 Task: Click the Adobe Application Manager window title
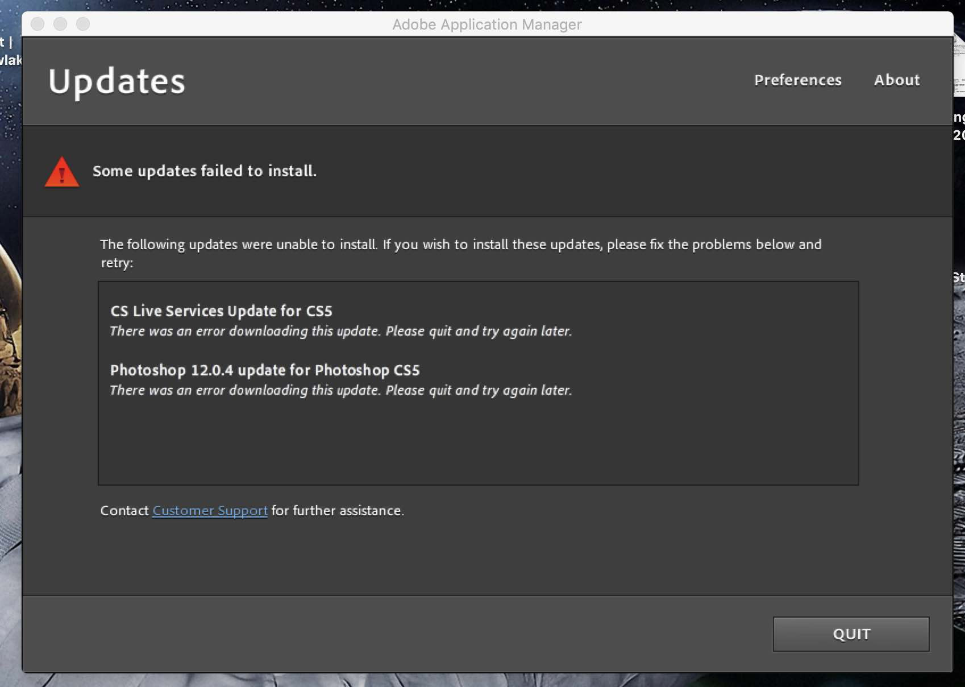click(487, 24)
